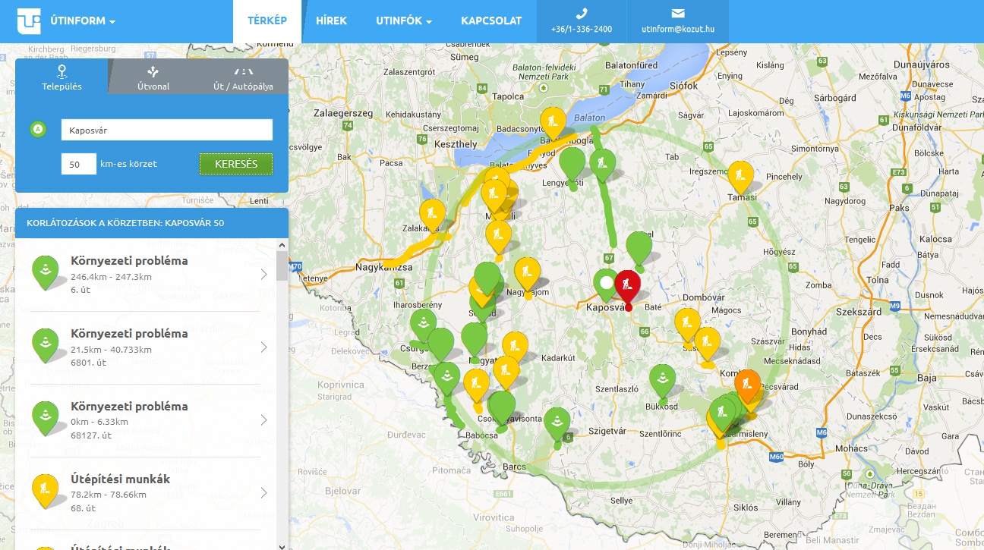Expand the UTINFÓK dropdown menu
The width and height of the screenshot is (984, 550).
pyautogui.click(x=404, y=21)
